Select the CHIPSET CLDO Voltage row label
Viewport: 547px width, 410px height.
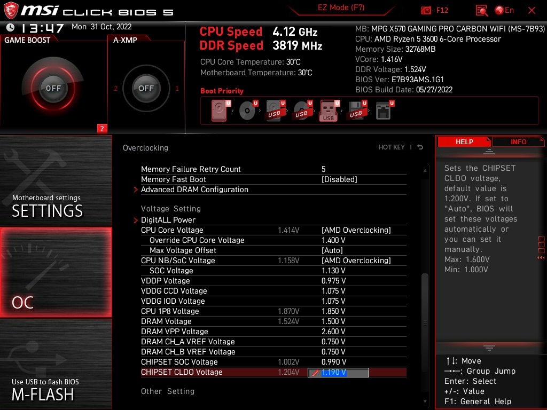click(x=182, y=372)
